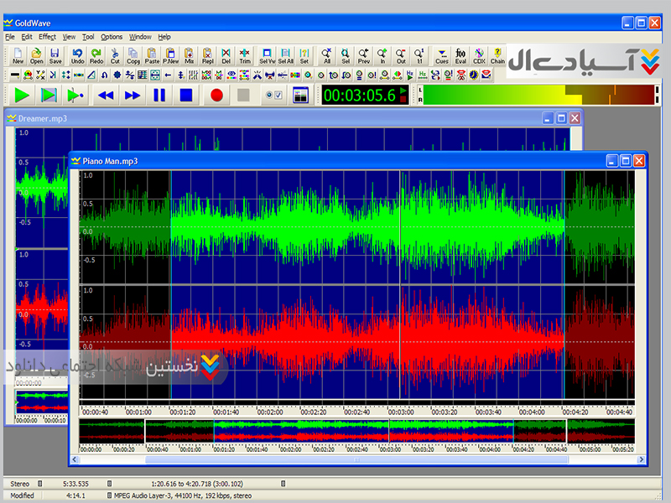Open the Effect menu

pos(47,37)
